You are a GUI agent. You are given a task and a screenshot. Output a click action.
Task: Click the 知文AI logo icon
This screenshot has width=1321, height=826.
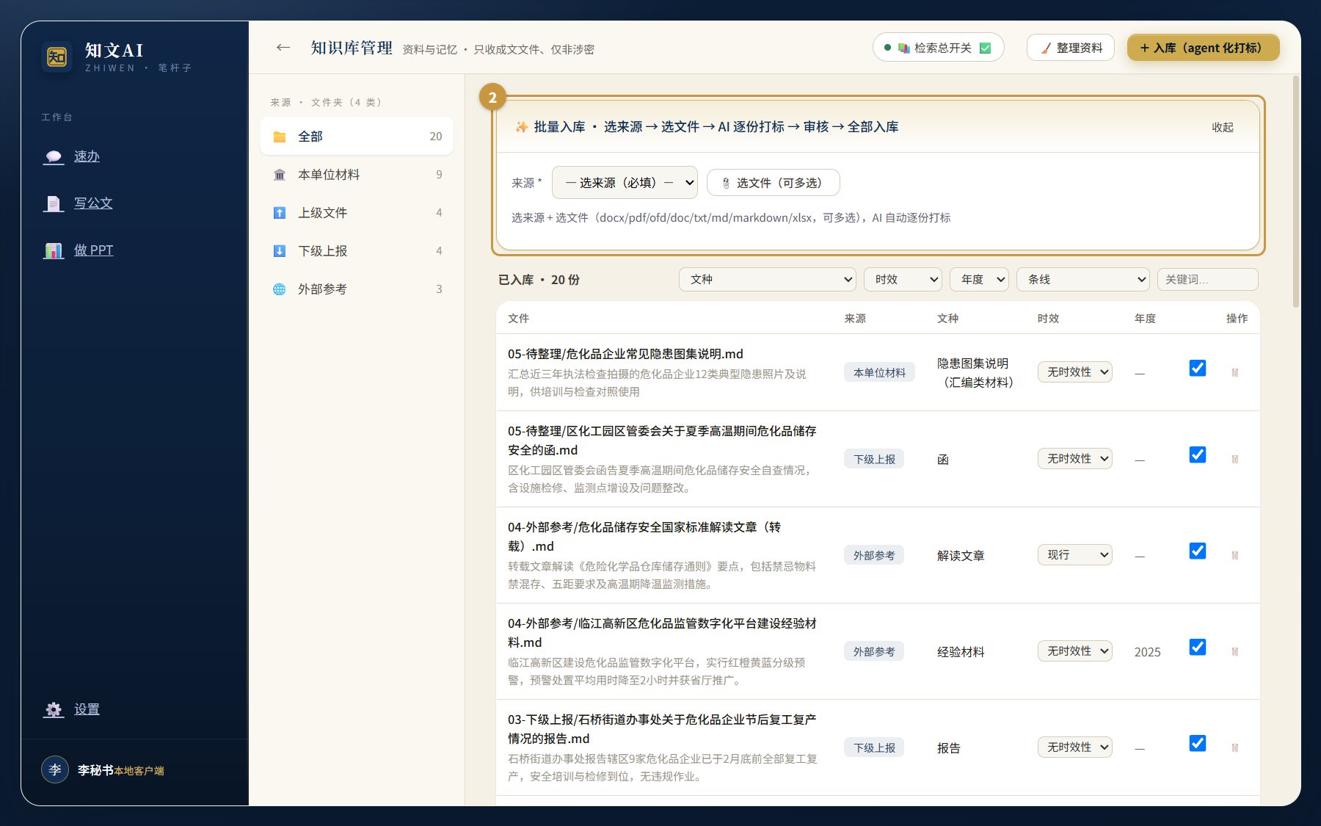57,57
